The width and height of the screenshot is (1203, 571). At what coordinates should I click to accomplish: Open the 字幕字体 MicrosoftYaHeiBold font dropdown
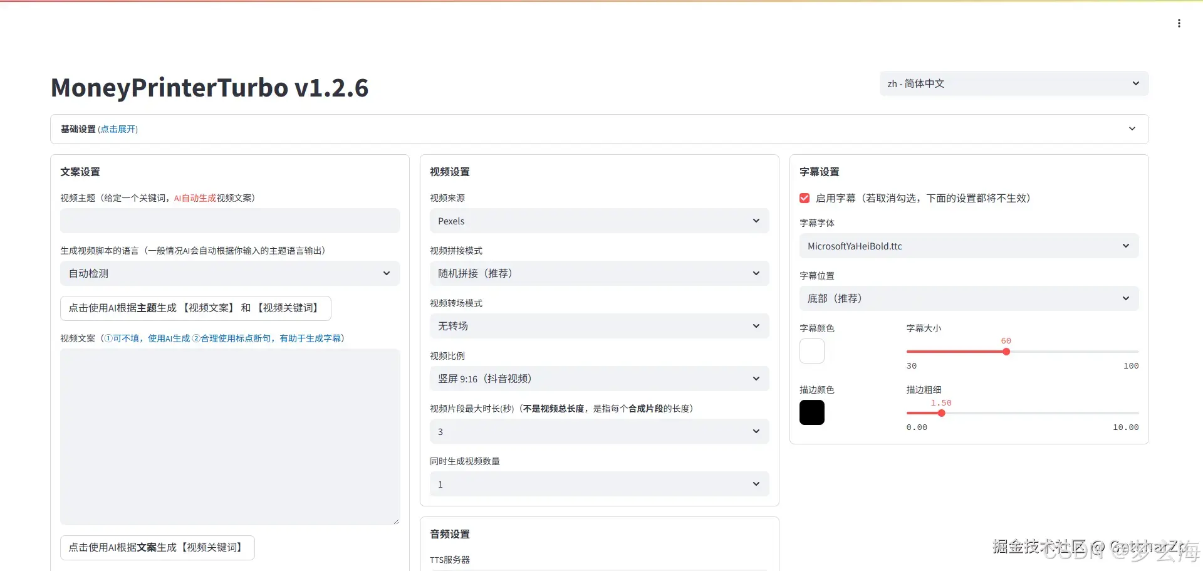point(969,246)
